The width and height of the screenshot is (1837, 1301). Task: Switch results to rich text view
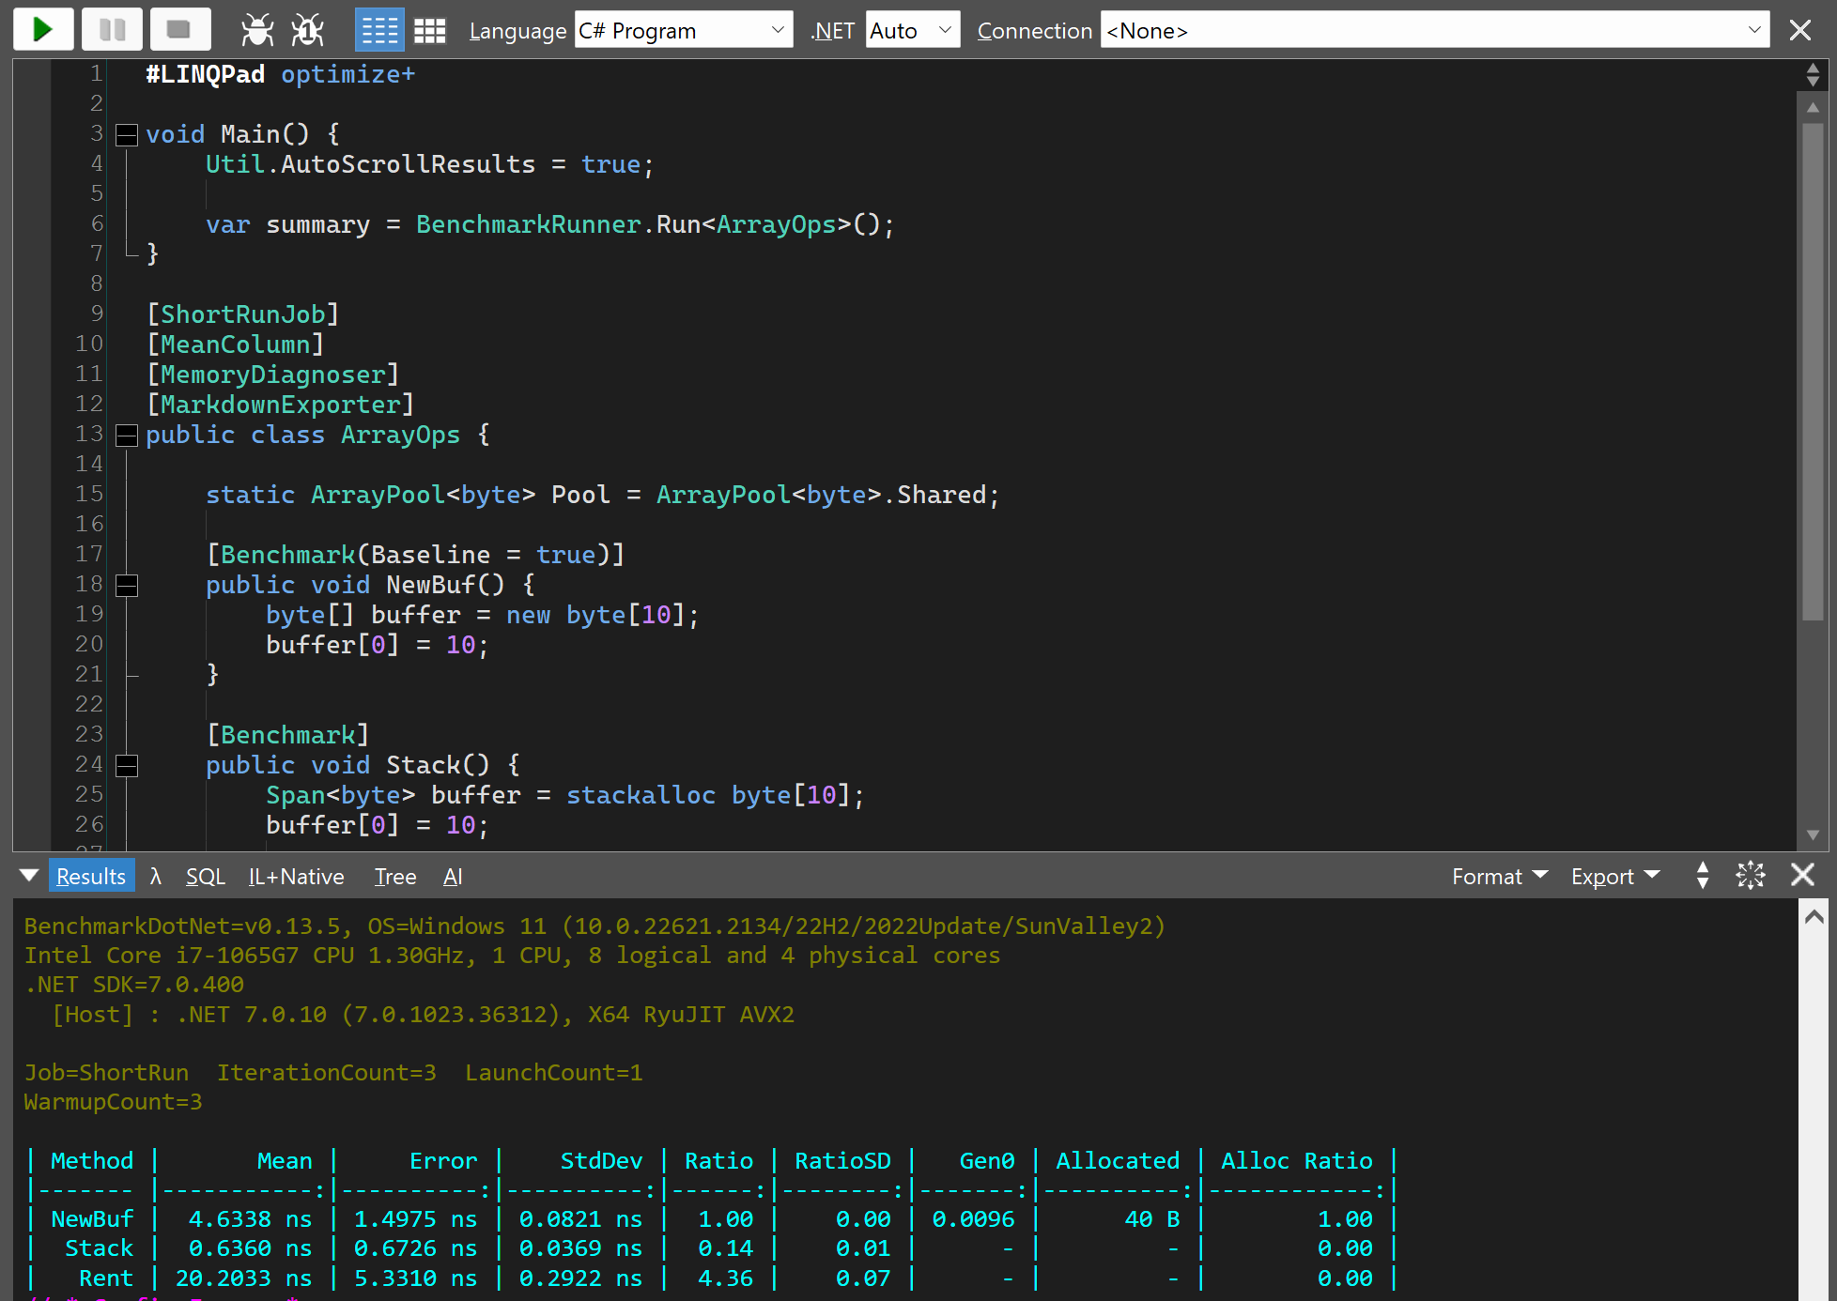(x=379, y=30)
